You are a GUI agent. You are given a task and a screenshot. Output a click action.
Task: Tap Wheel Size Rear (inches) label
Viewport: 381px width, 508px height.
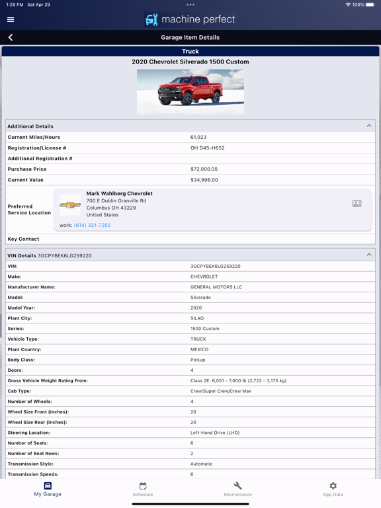point(37,422)
